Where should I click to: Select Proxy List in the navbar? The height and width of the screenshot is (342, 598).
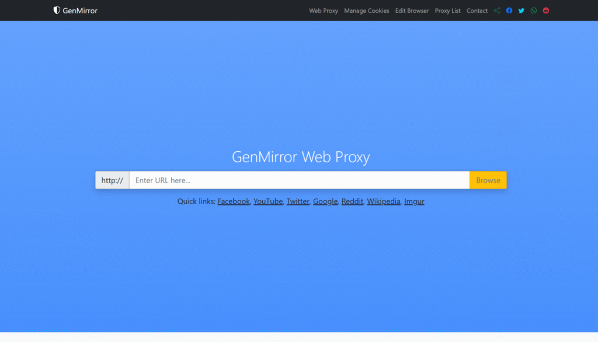pyautogui.click(x=447, y=11)
